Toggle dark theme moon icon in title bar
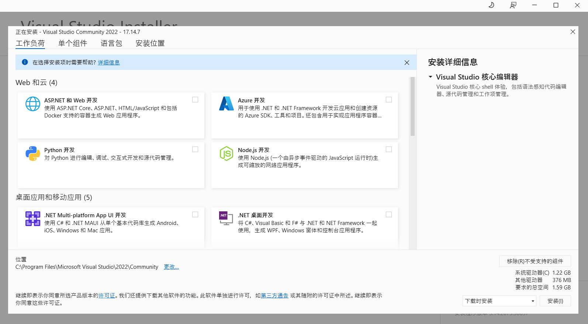588x324 pixels. pyautogui.click(x=491, y=5)
